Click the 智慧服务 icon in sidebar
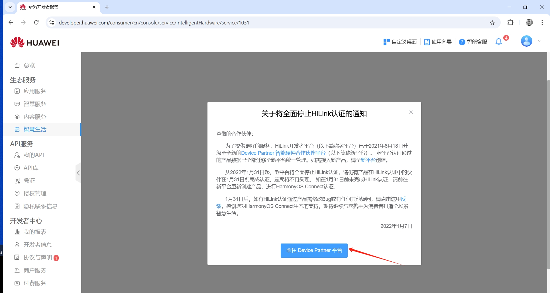The height and width of the screenshot is (293, 550). (17, 104)
